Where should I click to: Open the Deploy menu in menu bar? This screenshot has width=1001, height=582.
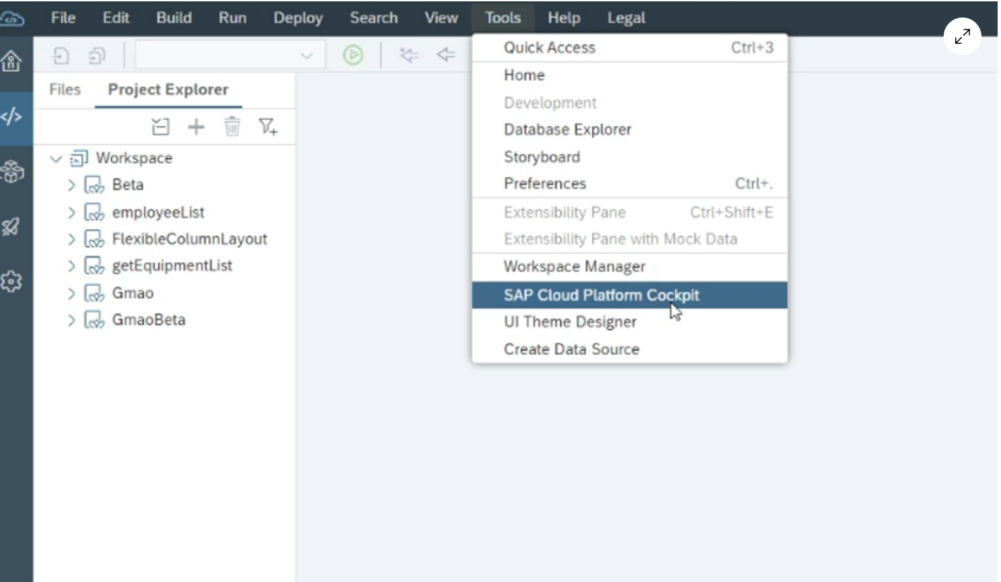297,18
